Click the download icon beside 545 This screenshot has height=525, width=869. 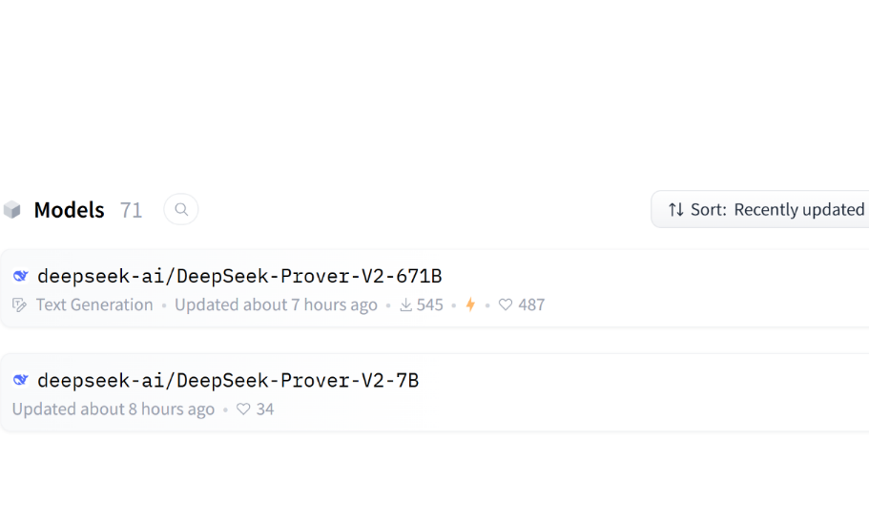tap(405, 305)
